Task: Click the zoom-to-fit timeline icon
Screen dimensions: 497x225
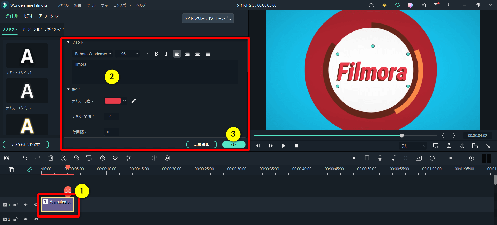Action: (419, 158)
